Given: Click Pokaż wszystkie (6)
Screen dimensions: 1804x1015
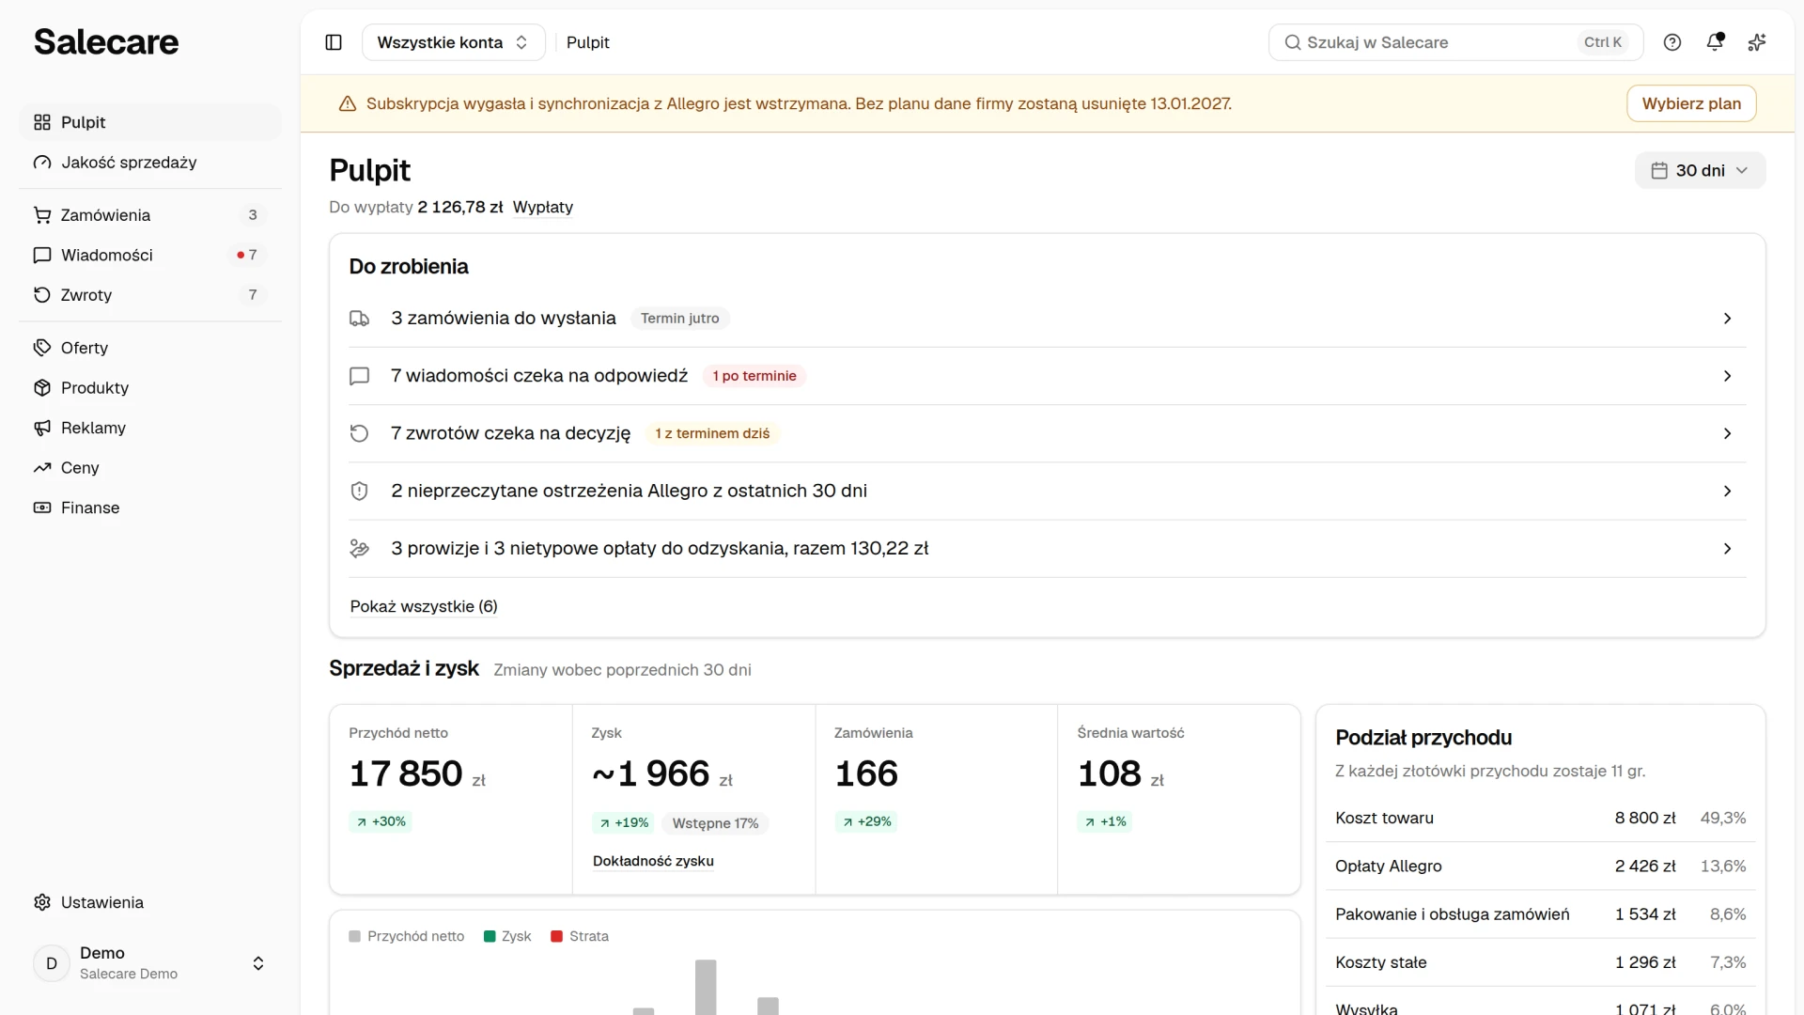Looking at the screenshot, I should coord(424,606).
